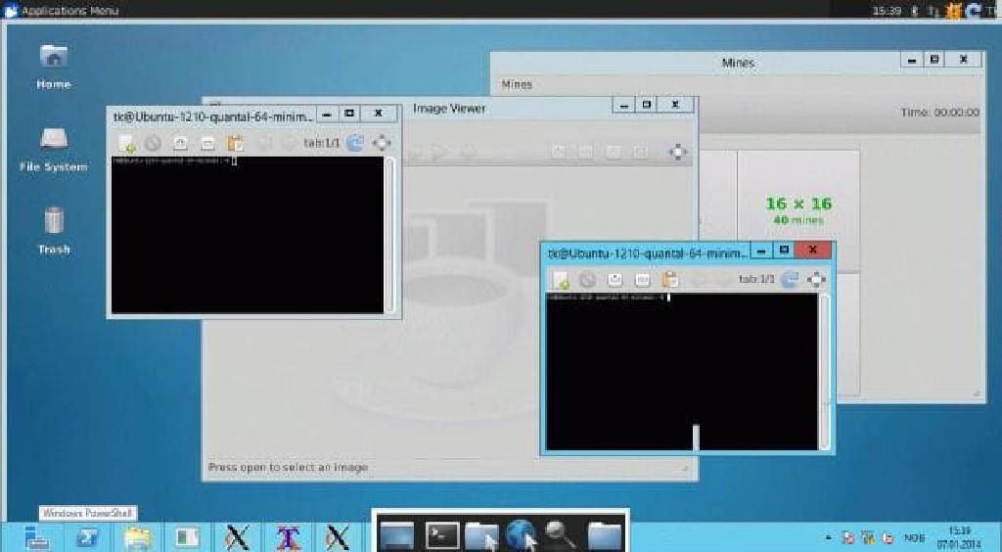The image size is (1002, 552).
Task: Click the grayed stop icon in right terminal
Action: [x=587, y=279]
